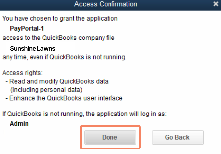Click the '(including personal data)' note
221x154 pixels.
[x=46, y=90]
